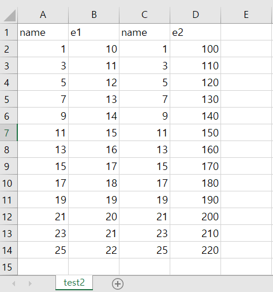Select row 12 header
The height and width of the screenshot is (292, 273).
pos(9,216)
